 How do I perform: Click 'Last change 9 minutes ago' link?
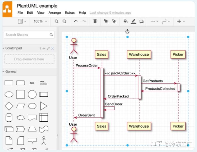pyautogui.click(x=110, y=13)
